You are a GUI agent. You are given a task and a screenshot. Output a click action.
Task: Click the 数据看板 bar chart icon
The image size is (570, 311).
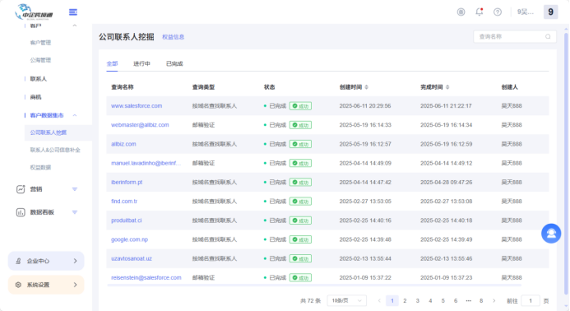(x=21, y=212)
